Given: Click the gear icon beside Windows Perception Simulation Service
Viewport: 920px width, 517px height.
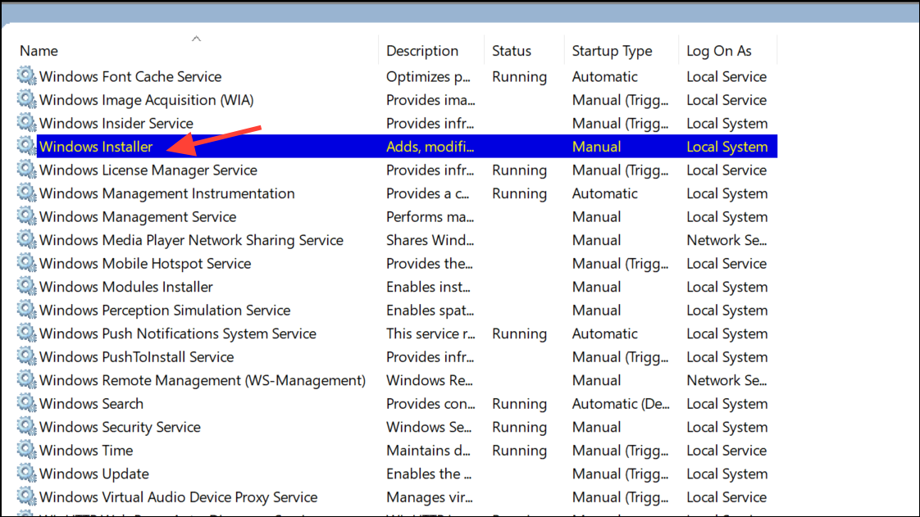Looking at the screenshot, I should [x=26, y=310].
